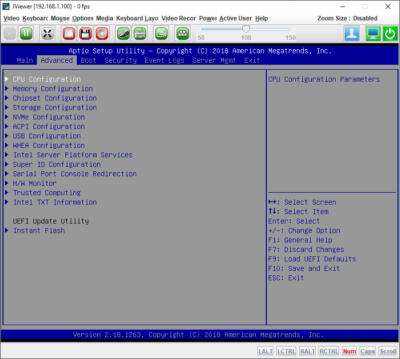Screen dimensions: 400x359
Task: Open the hotkeys icon
Action: tap(183, 33)
